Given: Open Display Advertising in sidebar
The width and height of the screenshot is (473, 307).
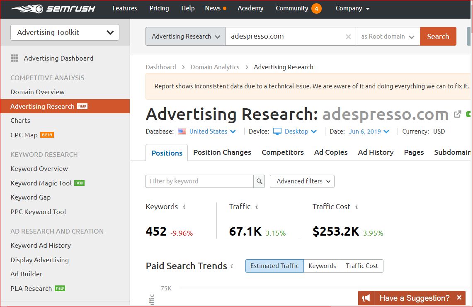Looking at the screenshot, I should click(39, 260).
